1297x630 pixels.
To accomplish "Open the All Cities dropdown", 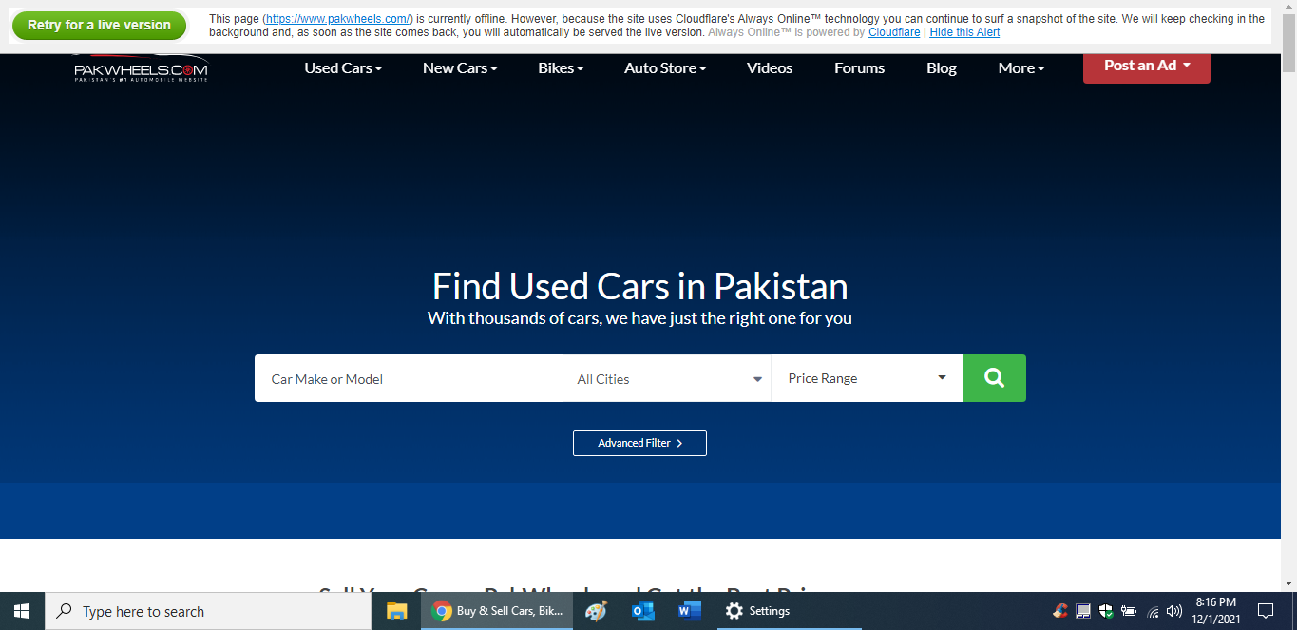I will pyautogui.click(x=667, y=378).
